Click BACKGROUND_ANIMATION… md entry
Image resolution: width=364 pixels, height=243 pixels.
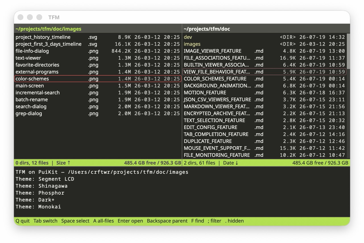(264, 86)
